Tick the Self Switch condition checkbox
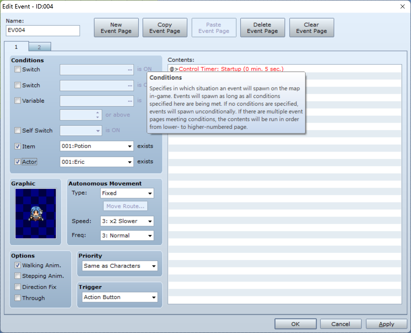This screenshot has width=411, height=333. [x=18, y=130]
